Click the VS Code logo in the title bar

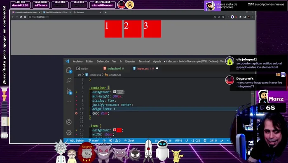click(x=68, y=61)
